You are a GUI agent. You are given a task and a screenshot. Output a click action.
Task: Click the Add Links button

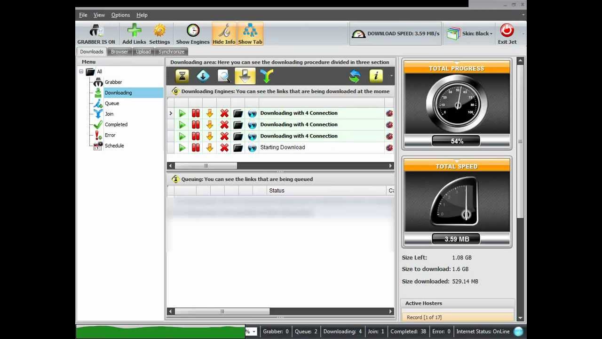point(134,34)
